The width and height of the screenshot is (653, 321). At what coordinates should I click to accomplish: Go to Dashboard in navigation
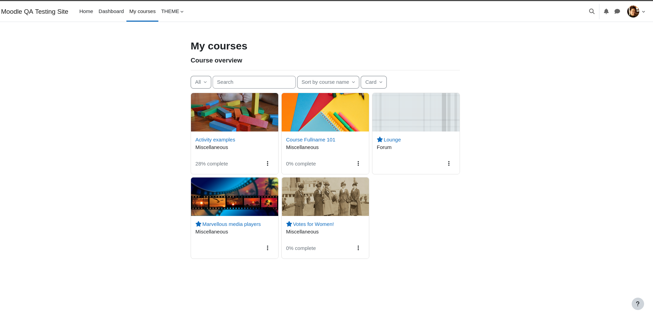click(x=111, y=11)
